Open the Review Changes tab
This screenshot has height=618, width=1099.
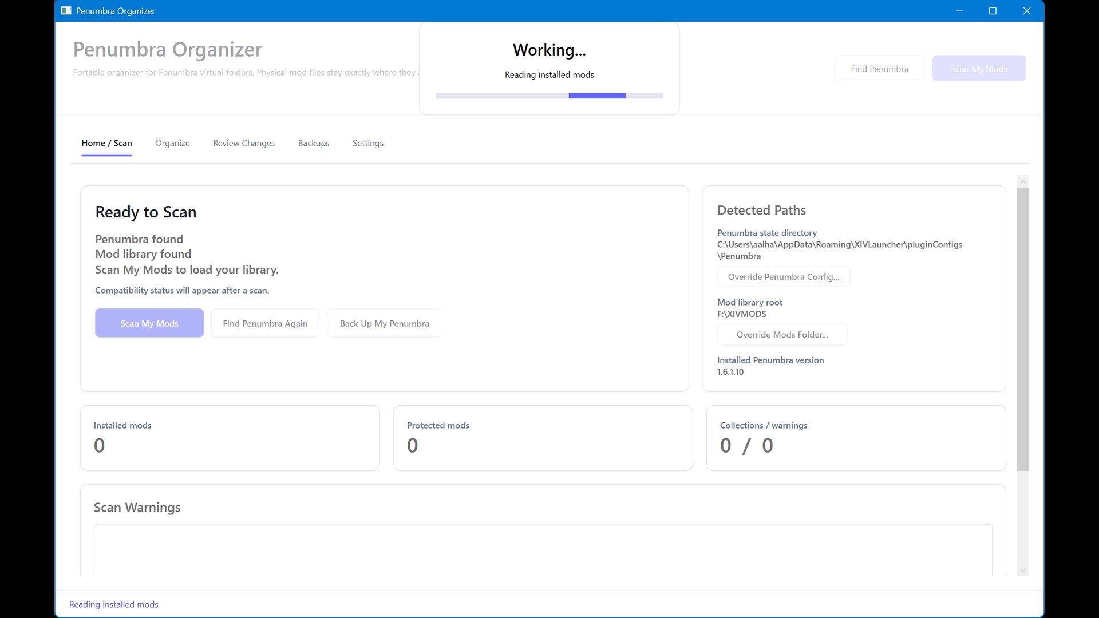[244, 143]
